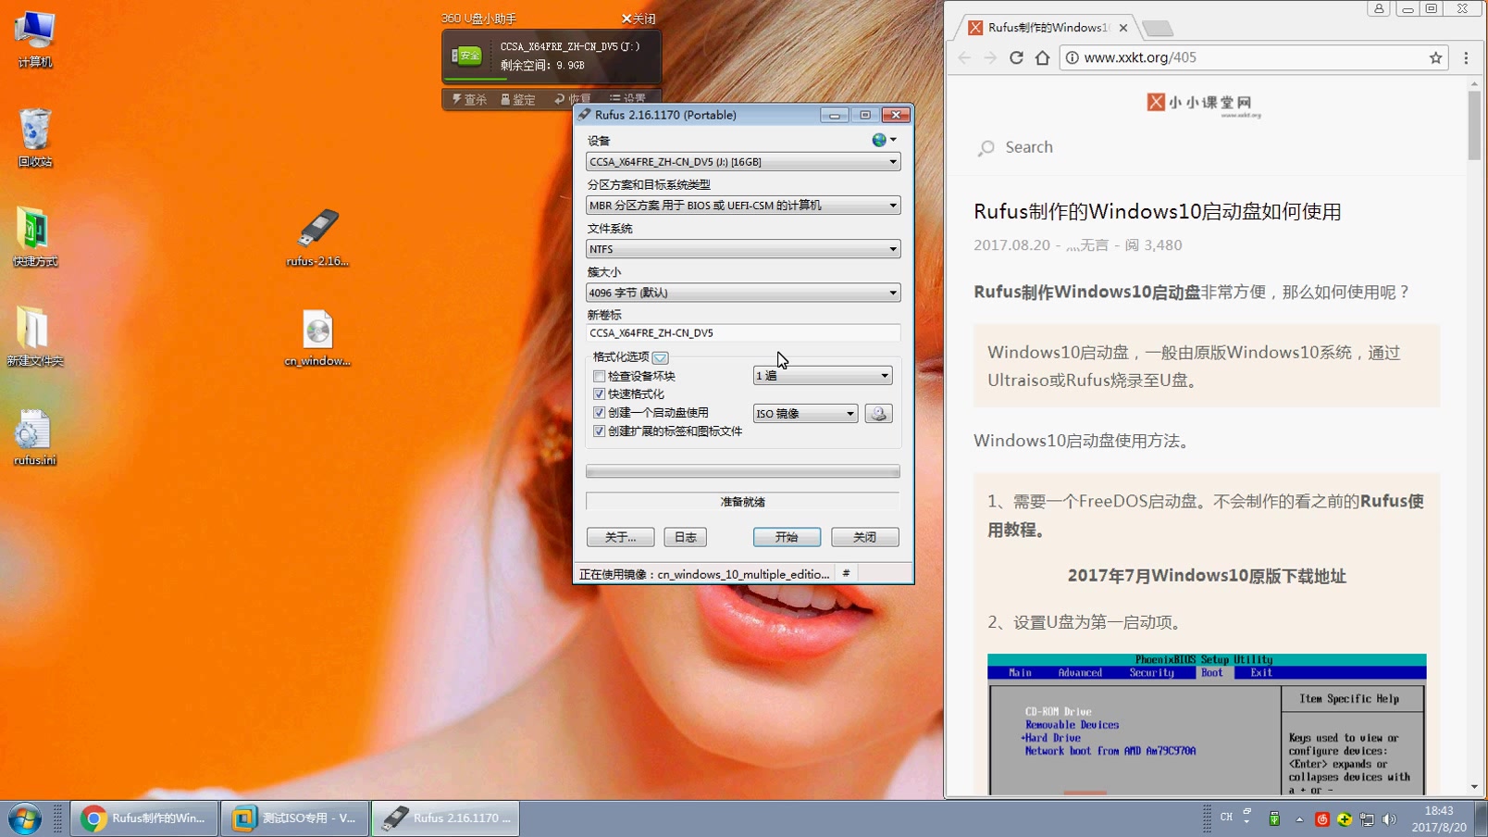
Task: Open the 设备 device dropdown
Action: pos(743,162)
